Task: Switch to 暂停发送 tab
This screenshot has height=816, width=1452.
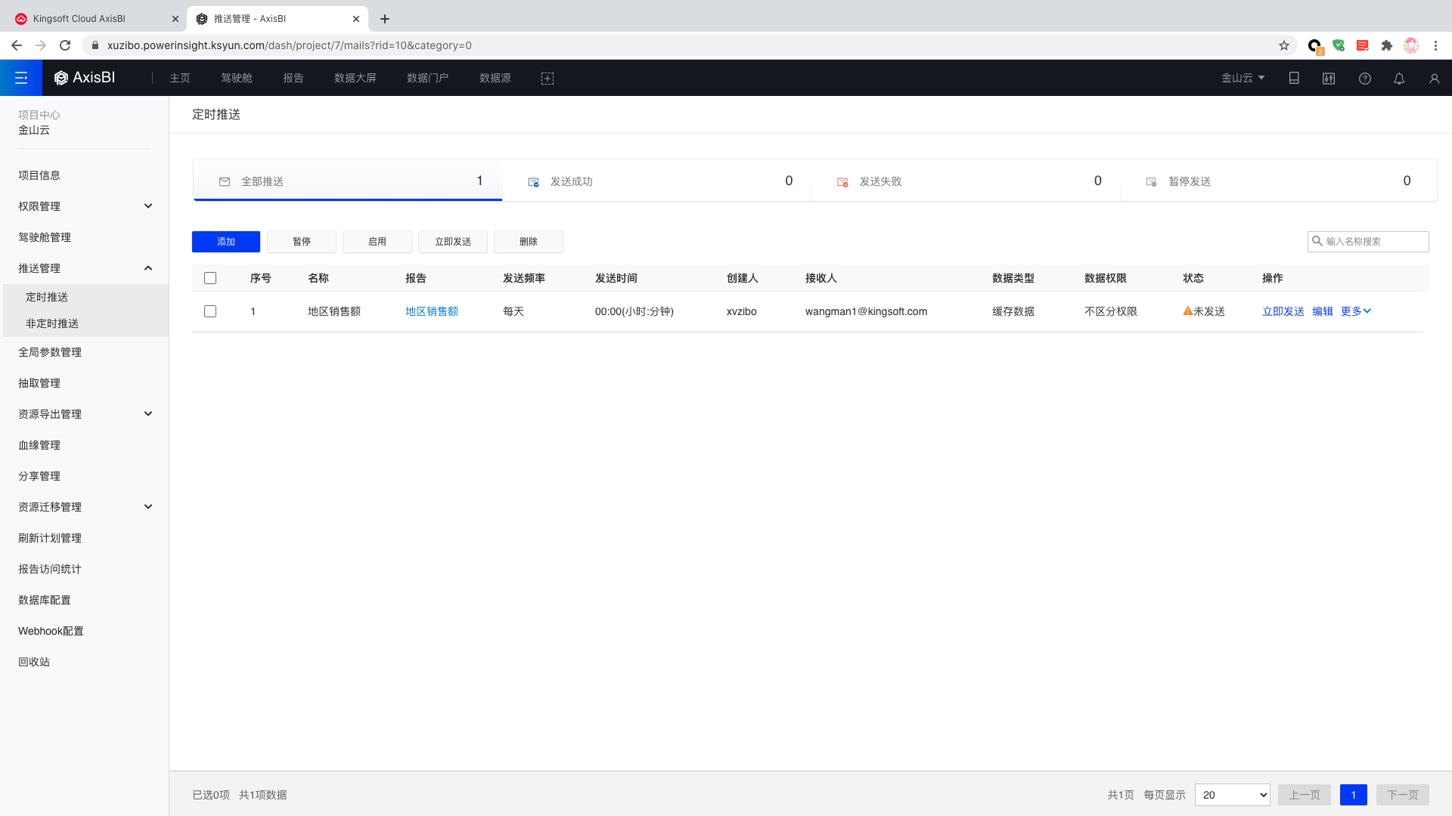Action: click(1278, 181)
